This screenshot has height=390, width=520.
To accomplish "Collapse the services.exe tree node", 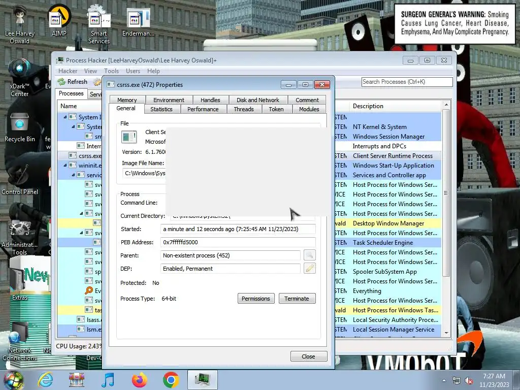I will 73,175.
